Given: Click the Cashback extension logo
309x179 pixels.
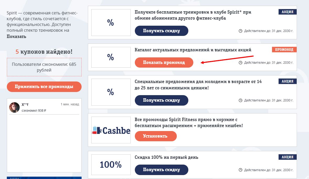Looking at the screenshot, I should click(111, 129).
